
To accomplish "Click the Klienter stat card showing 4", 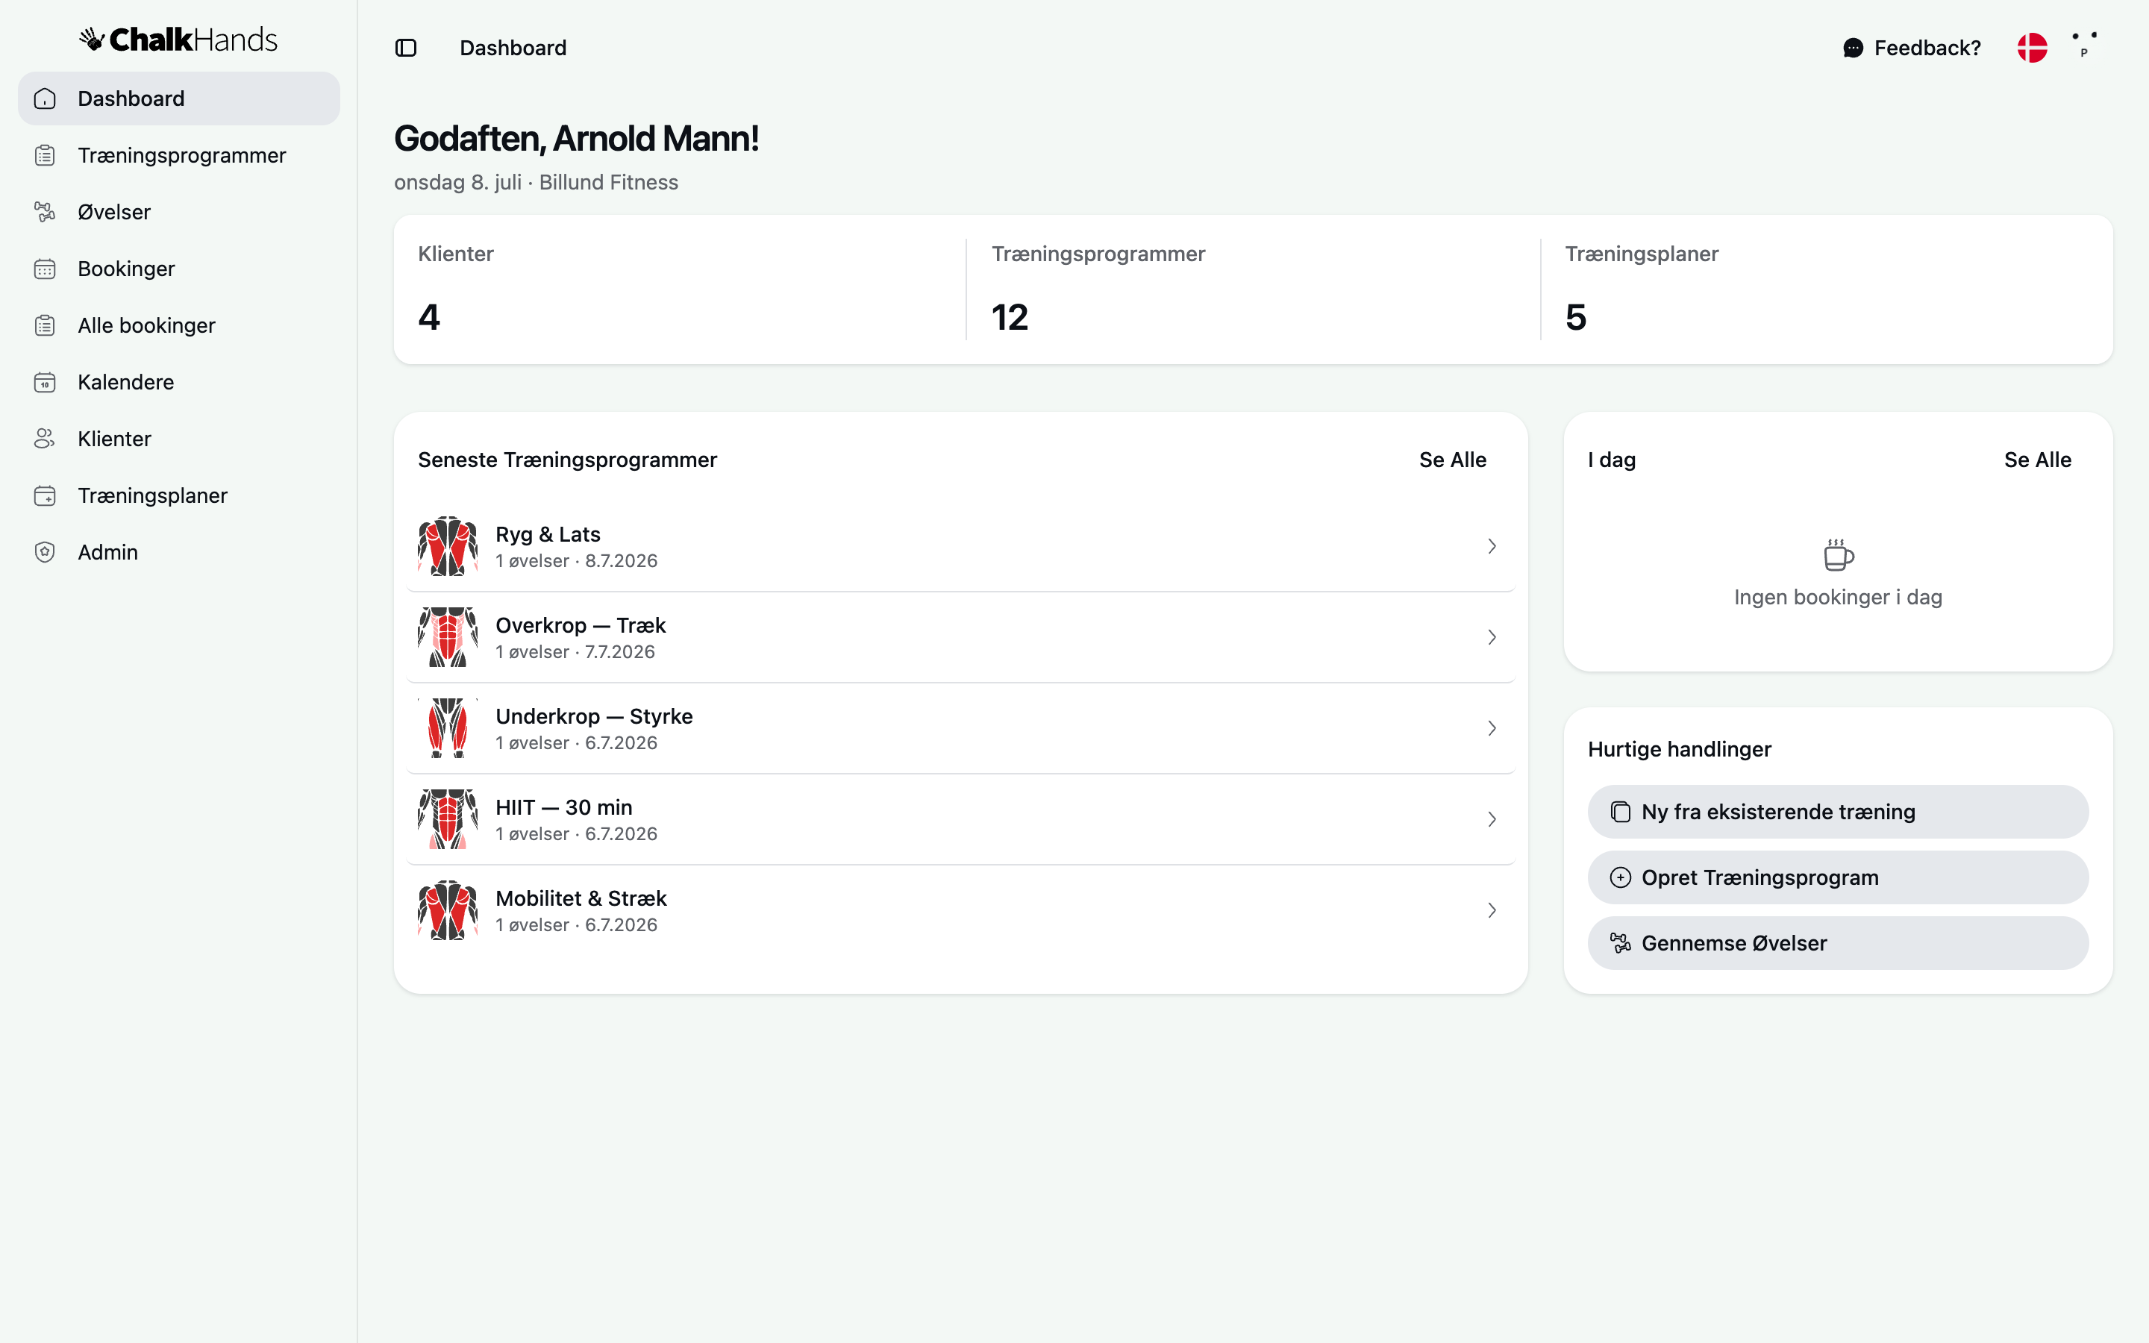I will (681, 289).
